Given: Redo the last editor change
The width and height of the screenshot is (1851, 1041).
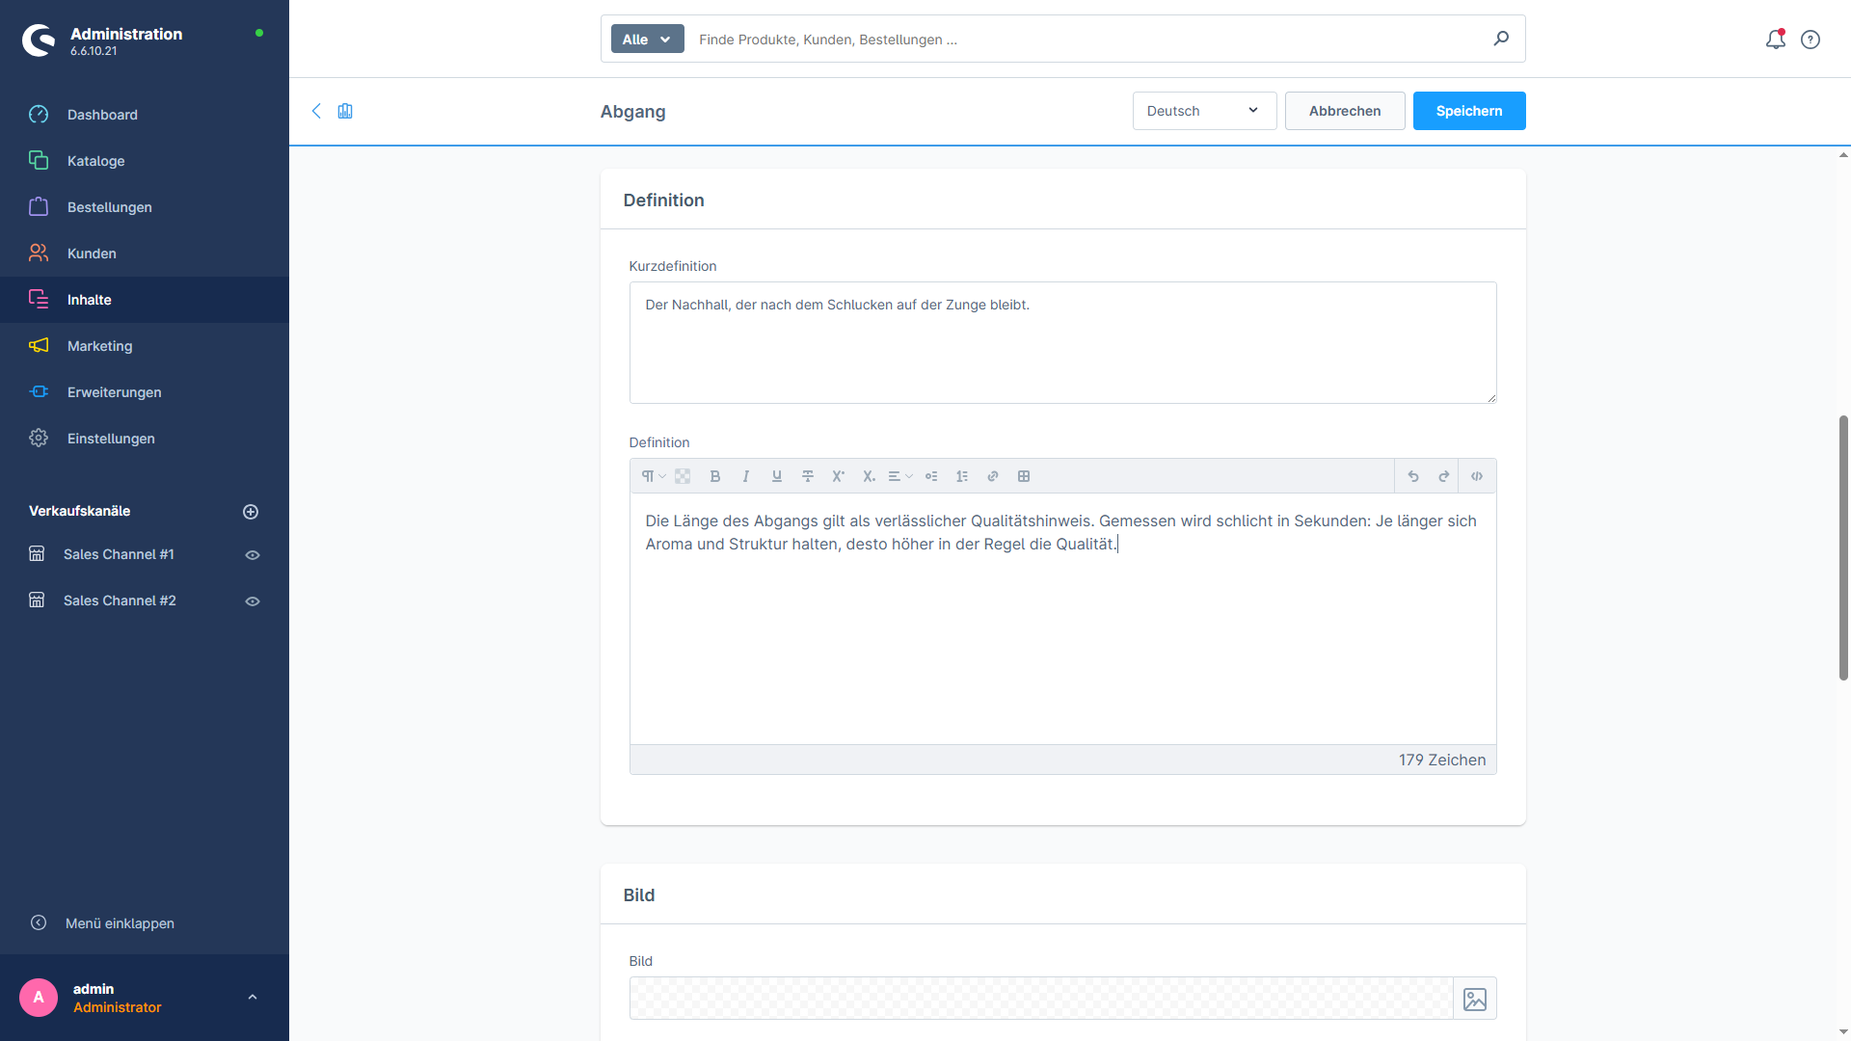Looking at the screenshot, I should 1444,476.
